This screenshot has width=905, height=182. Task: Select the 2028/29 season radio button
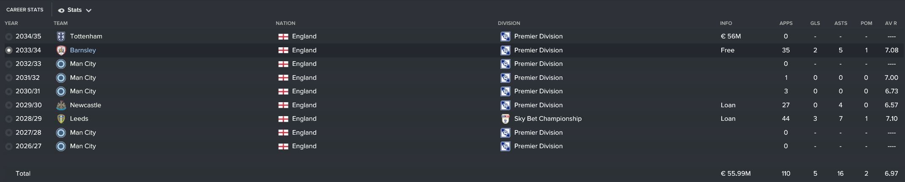click(x=8, y=119)
